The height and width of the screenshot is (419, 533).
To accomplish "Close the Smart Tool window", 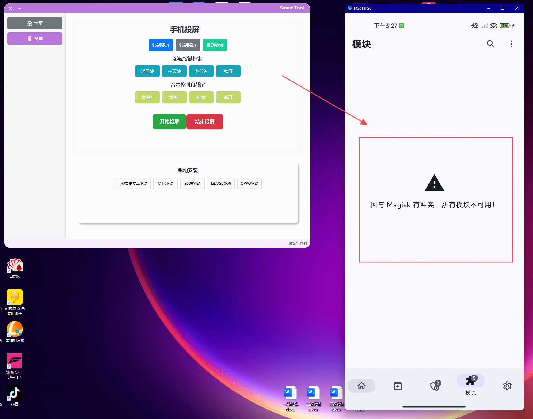I will coord(10,8).
